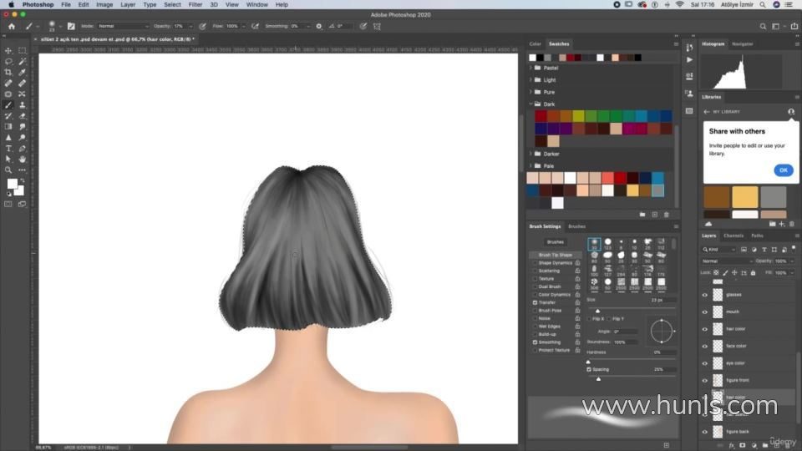Select the Zoom magnifier tool
Screen dimensions: 802x451
tap(8, 170)
